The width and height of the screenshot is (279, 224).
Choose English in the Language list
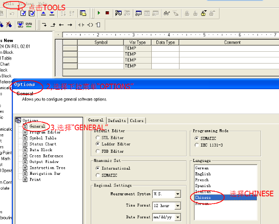click(x=226, y=174)
